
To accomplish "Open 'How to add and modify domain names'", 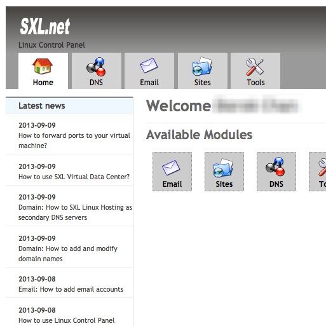I will pyautogui.click(x=68, y=254).
